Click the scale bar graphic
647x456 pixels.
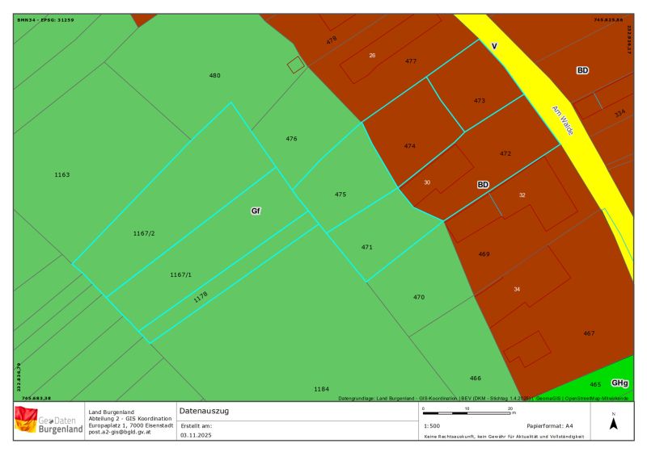(x=467, y=412)
